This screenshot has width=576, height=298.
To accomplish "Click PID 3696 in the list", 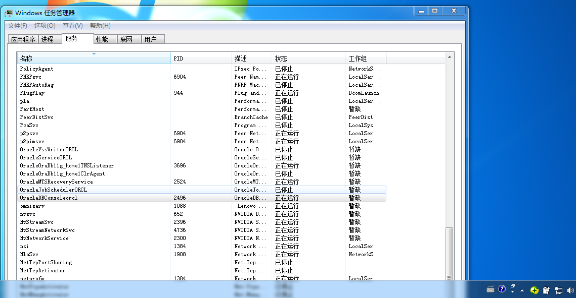I will click(180, 165).
